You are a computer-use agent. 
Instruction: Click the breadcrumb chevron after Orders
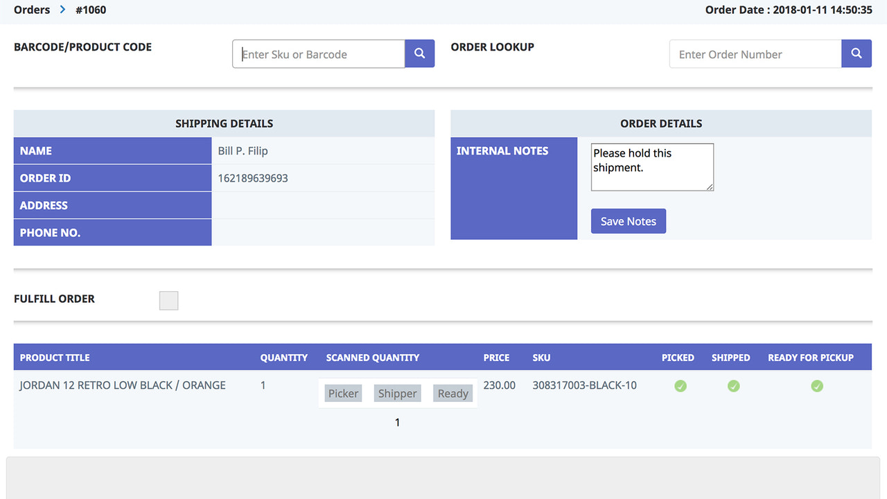point(62,10)
